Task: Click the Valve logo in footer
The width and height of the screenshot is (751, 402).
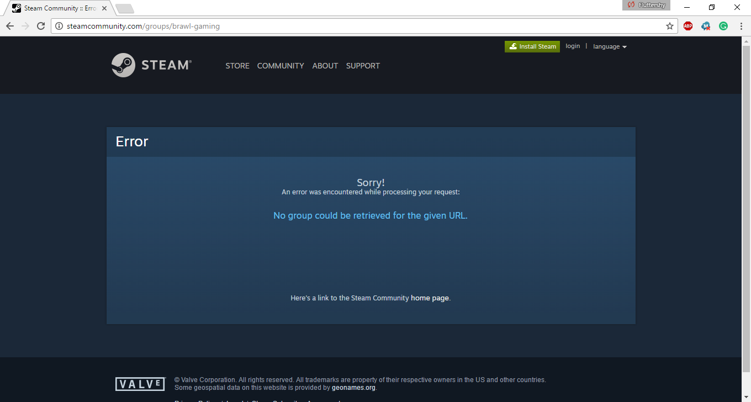Action: [x=140, y=384]
